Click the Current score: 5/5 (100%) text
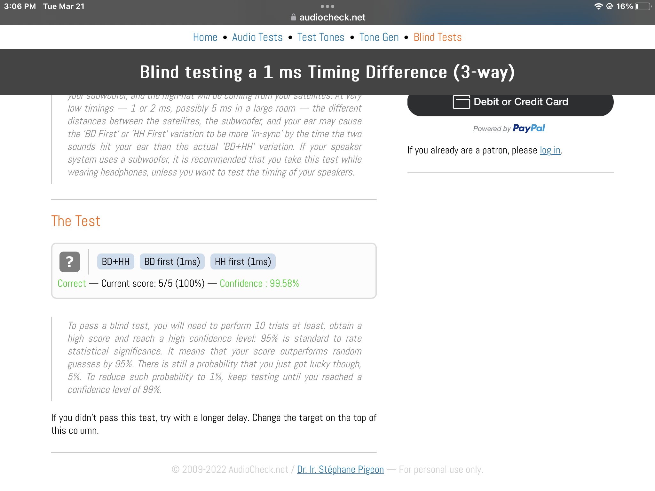This screenshot has width=655, height=491. click(x=153, y=284)
